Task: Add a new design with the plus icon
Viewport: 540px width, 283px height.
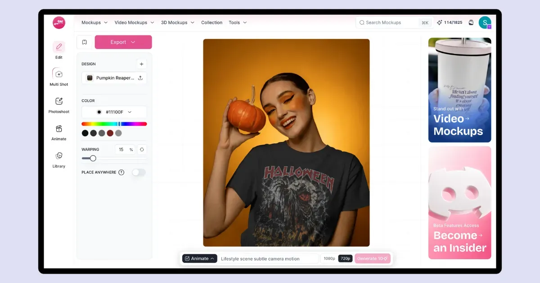Action: click(141, 64)
